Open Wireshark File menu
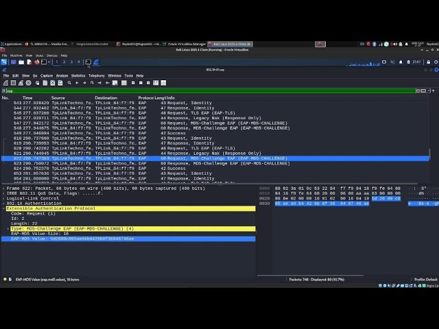This screenshot has width=439, height=329. coord(6,75)
